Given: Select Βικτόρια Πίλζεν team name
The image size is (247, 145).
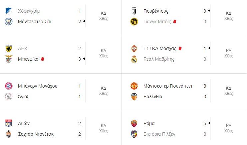Looking at the screenshot, I should click(159, 134).
